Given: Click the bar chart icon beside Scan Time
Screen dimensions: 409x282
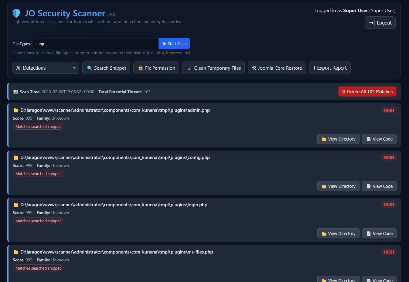Looking at the screenshot, I should [15, 92].
